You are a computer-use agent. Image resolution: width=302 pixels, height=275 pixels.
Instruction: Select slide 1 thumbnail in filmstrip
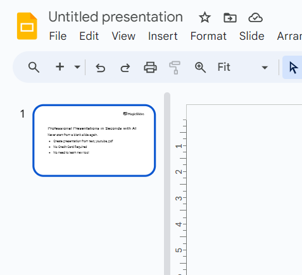click(94, 140)
